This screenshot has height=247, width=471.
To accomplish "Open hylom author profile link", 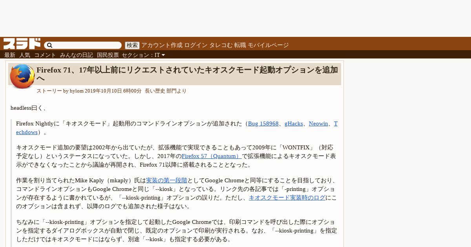I will [77, 91].
